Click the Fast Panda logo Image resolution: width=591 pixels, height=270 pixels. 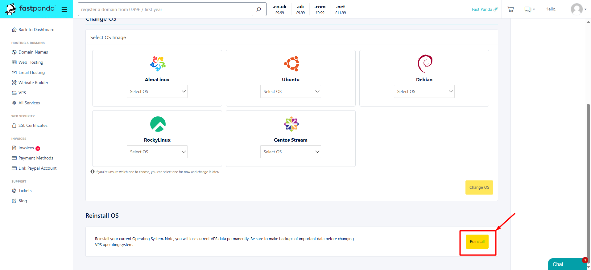[x=30, y=9]
